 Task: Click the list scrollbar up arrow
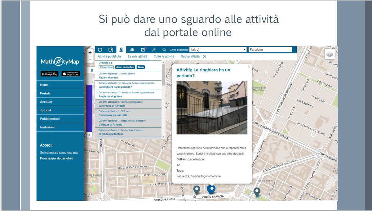163,62
